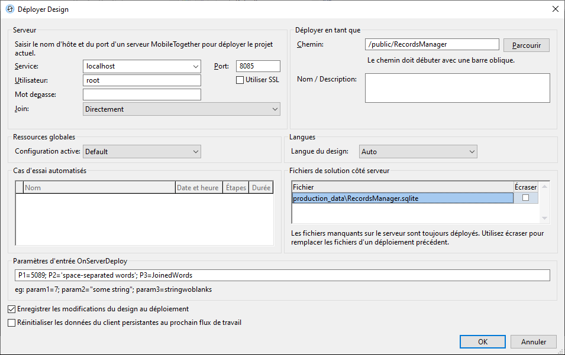Close the Déployer Design dialog
This screenshot has height=355, width=565.
[x=555, y=9]
